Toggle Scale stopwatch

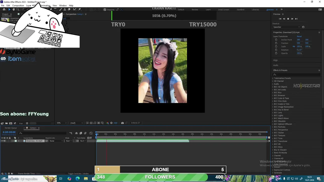276,47
